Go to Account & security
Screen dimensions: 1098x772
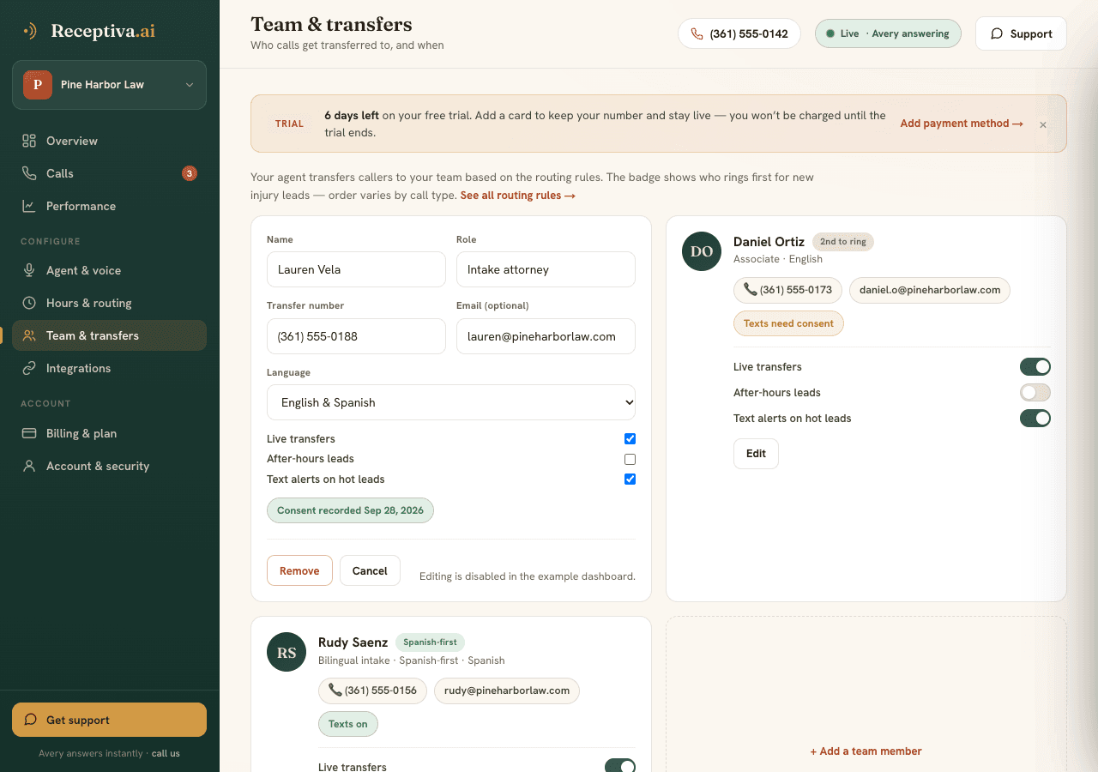109,466
